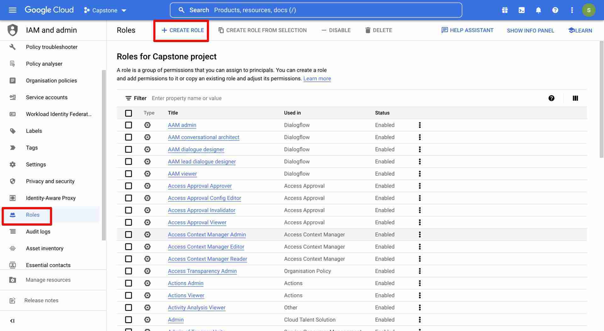The image size is (604, 331).
Task: Click the DISABLE button
Action: click(x=336, y=30)
